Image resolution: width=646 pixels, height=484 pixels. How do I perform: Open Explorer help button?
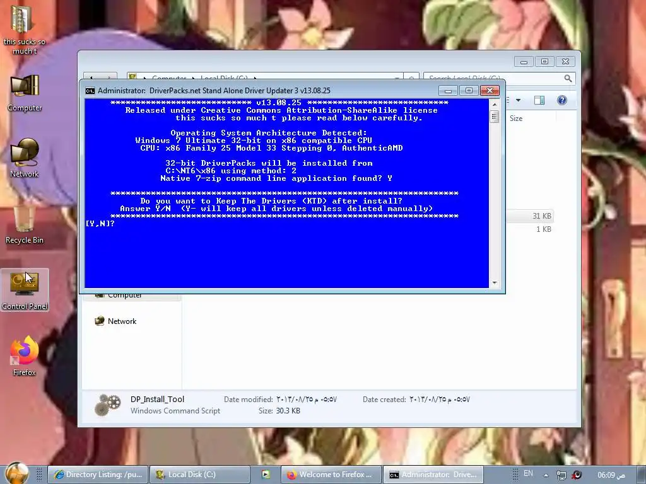(562, 100)
